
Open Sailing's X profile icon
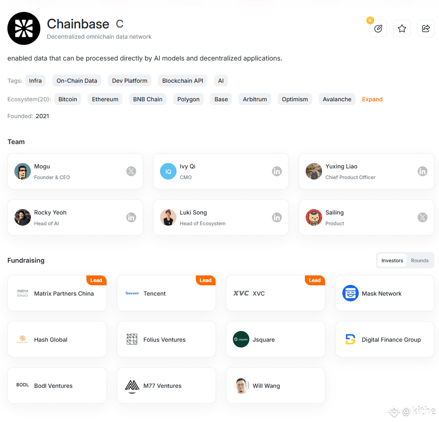coord(422,217)
